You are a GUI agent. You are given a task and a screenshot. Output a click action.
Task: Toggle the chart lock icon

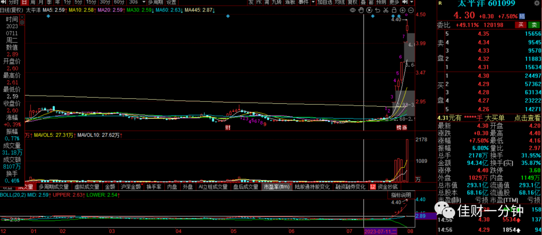394,10
